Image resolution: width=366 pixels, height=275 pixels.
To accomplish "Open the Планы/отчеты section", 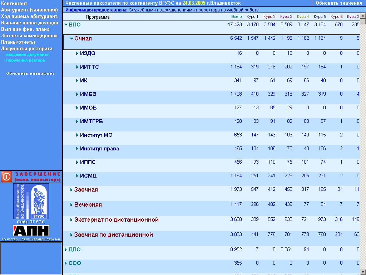I will (18, 42).
